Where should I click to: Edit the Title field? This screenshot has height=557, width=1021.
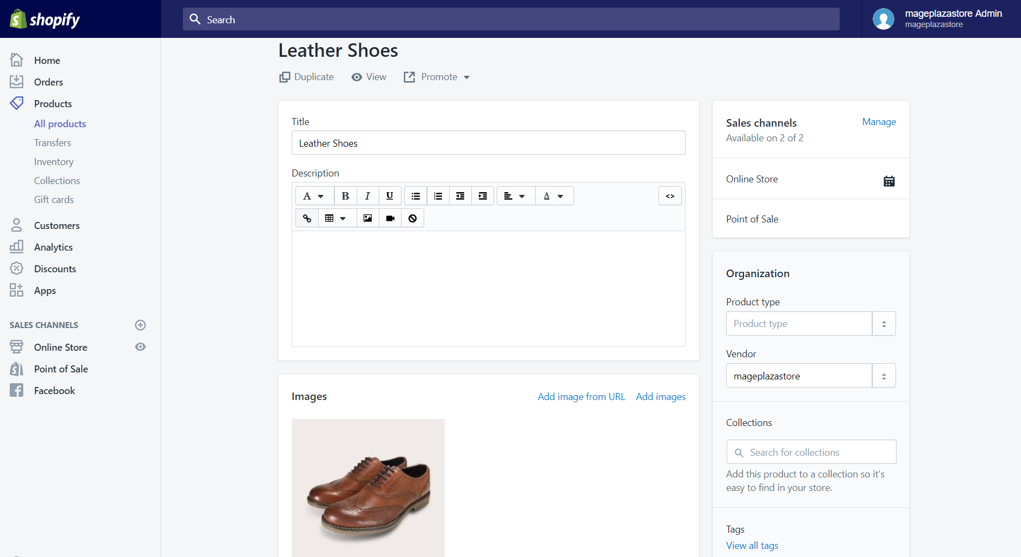488,143
